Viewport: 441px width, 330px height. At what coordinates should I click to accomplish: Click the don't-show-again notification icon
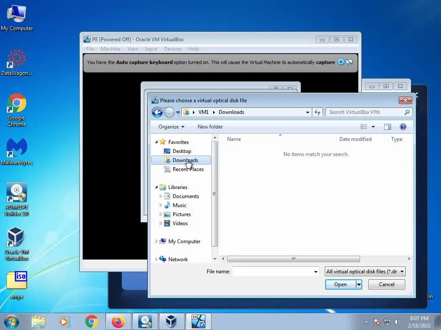(349, 62)
